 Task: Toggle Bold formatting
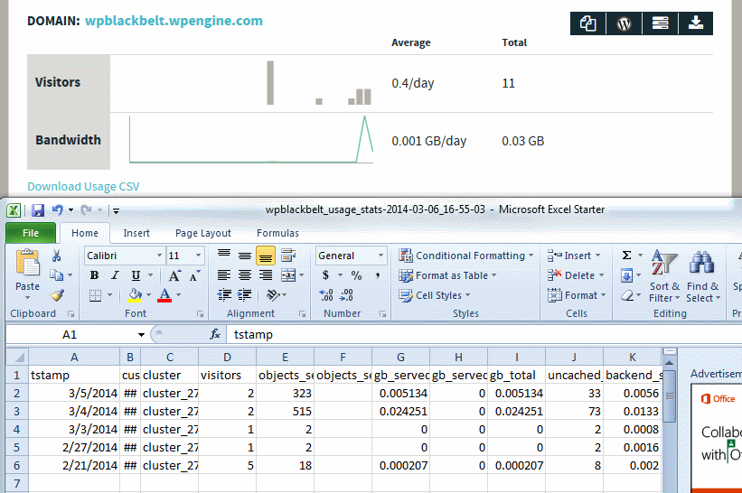point(94,275)
